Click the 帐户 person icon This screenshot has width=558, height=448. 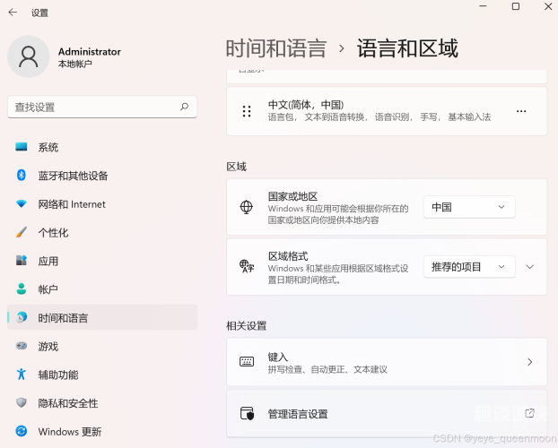tap(22, 289)
